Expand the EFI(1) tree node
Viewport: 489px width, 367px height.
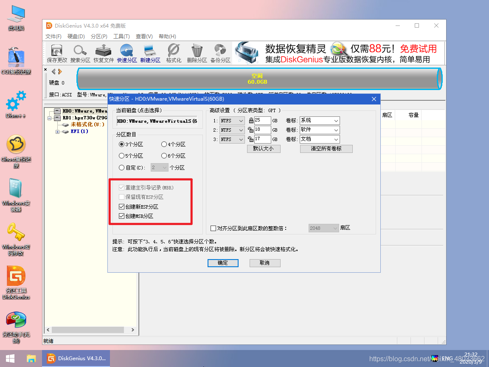pos(57,132)
